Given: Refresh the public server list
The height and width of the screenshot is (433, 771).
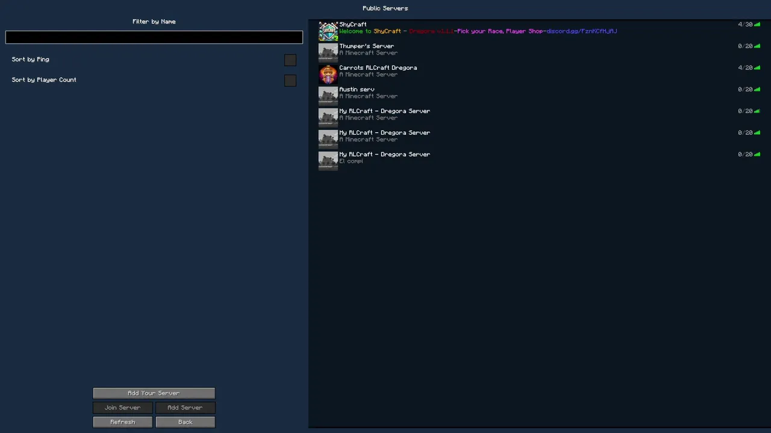Looking at the screenshot, I should [123, 422].
